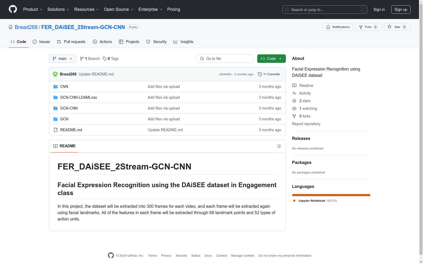
Task: Fork this repository
Action: pyautogui.click(x=368, y=27)
